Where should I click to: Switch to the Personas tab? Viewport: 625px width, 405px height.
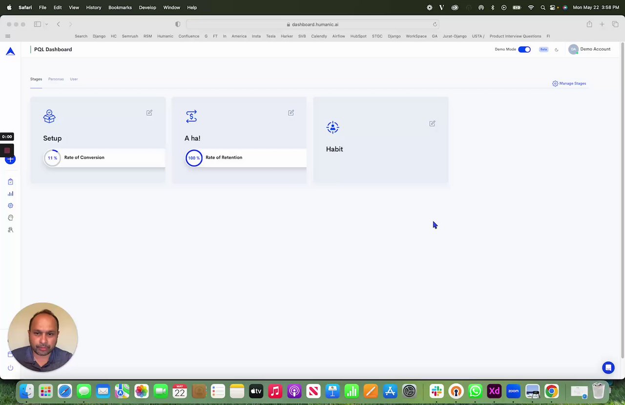(x=56, y=79)
